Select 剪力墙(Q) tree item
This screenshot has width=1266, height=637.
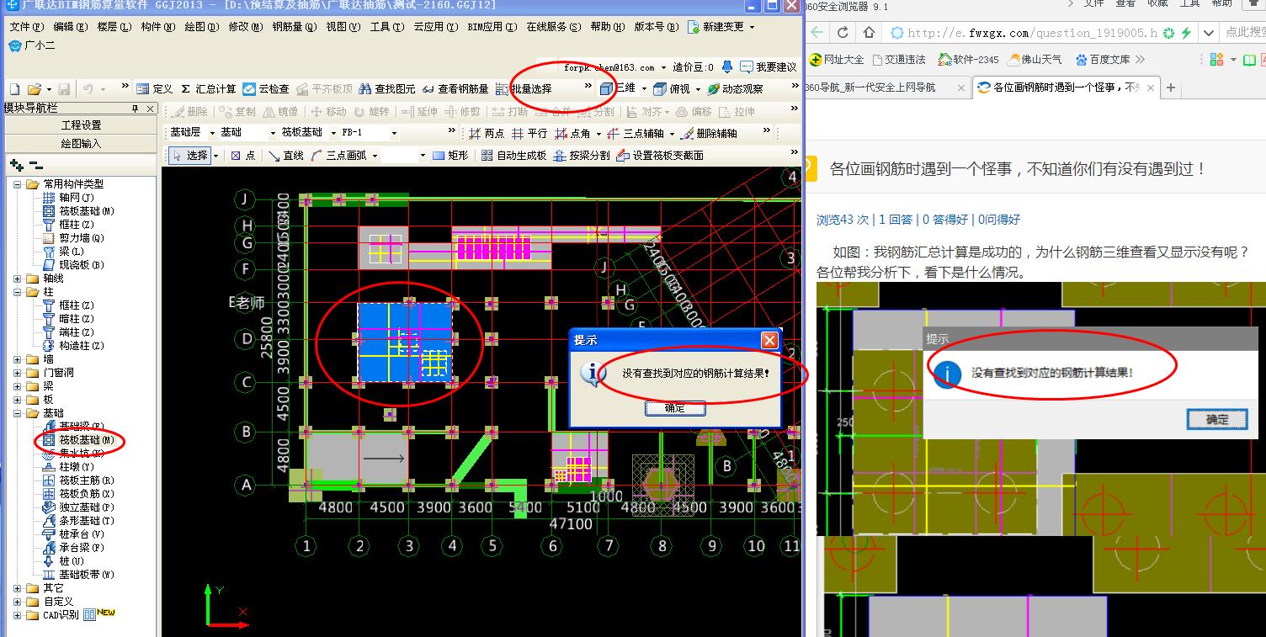point(73,238)
